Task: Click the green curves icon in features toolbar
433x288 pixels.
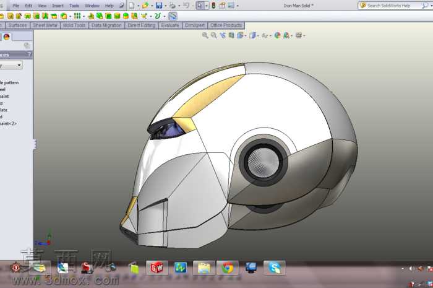Action: (x=157, y=16)
